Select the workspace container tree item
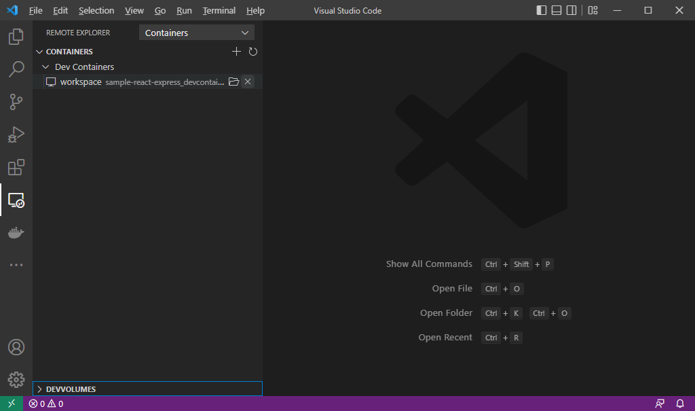The width and height of the screenshot is (695, 411). point(147,82)
